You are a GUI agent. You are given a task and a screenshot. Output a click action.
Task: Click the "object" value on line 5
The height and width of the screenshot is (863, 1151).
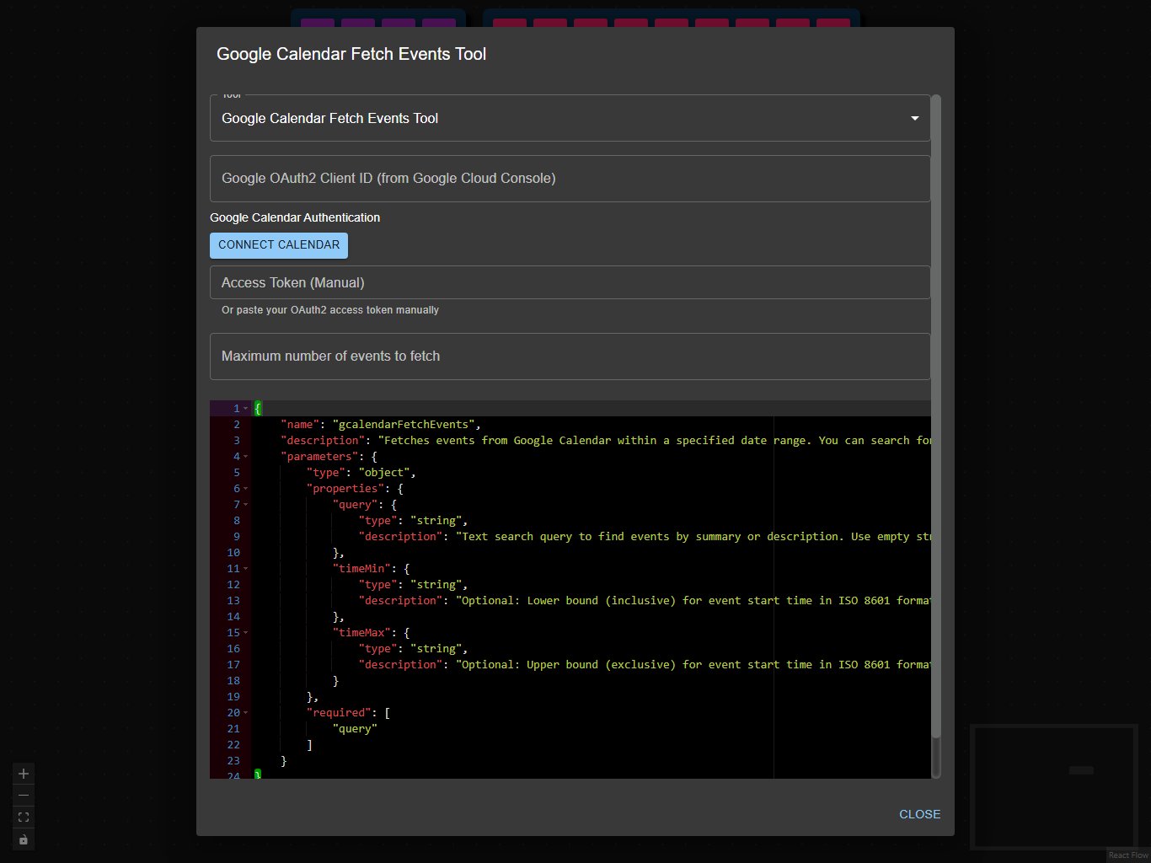[x=384, y=473]
